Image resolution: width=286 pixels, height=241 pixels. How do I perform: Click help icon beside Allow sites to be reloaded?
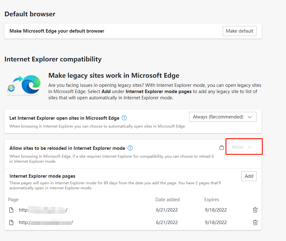point(130,148)
